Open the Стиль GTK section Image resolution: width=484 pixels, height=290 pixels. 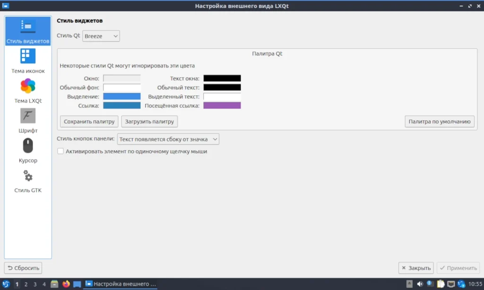coord(28,181)
